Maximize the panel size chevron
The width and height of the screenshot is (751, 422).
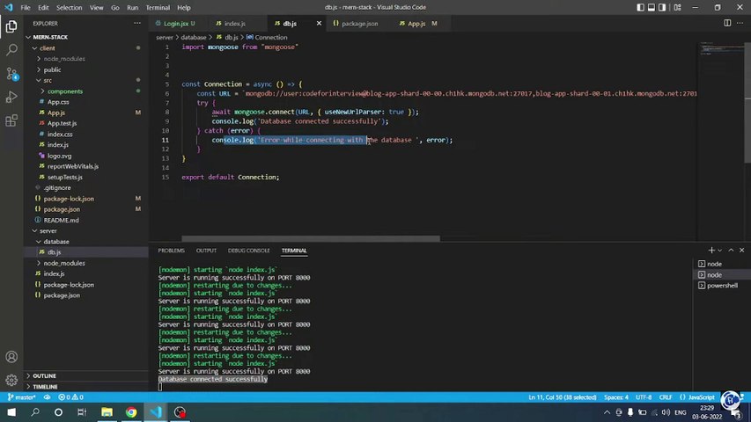[x=731, y=251]
